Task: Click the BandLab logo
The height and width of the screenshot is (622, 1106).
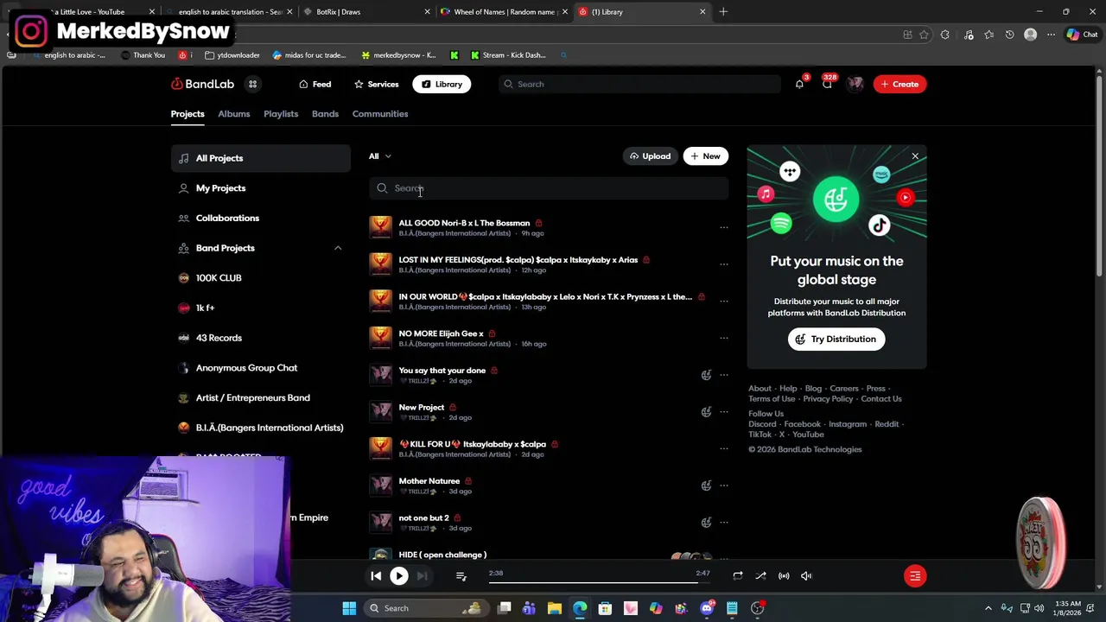Action: [202, 84]
